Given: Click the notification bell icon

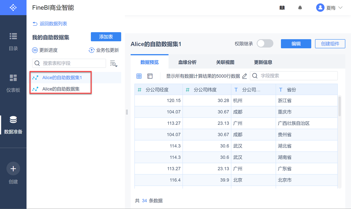Looking at the screenshot, I should pyautogui.click(x=300, y=8).
